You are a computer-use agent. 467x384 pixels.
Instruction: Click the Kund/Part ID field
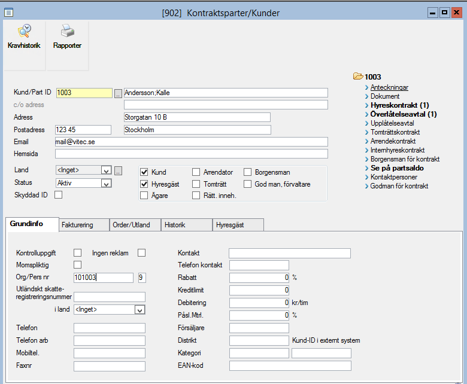point(84,93)
